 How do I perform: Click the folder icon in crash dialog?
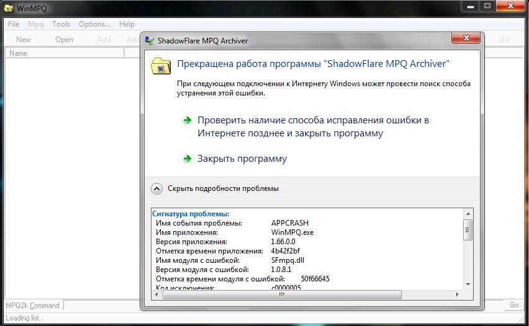click(x=161, y=66)
